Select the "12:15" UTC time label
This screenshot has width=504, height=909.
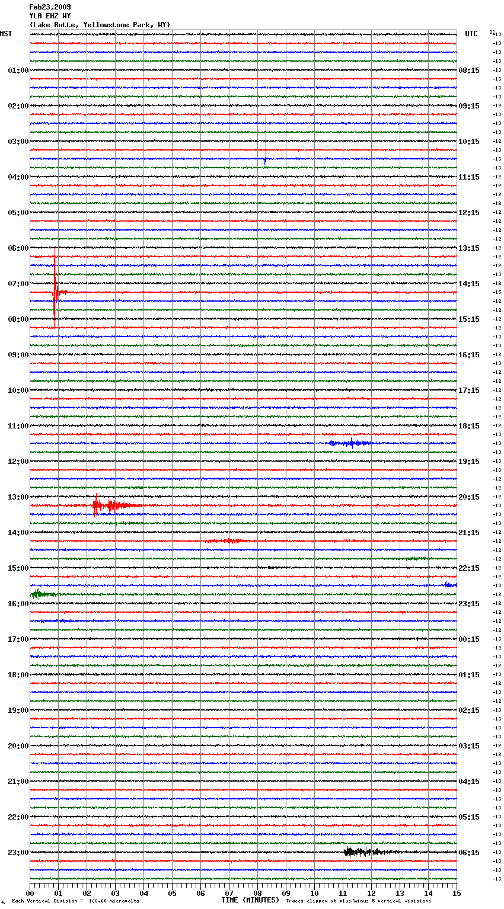coord(469,213)
